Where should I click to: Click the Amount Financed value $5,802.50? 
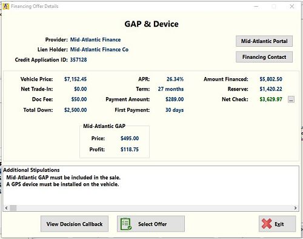click(271, 79)
